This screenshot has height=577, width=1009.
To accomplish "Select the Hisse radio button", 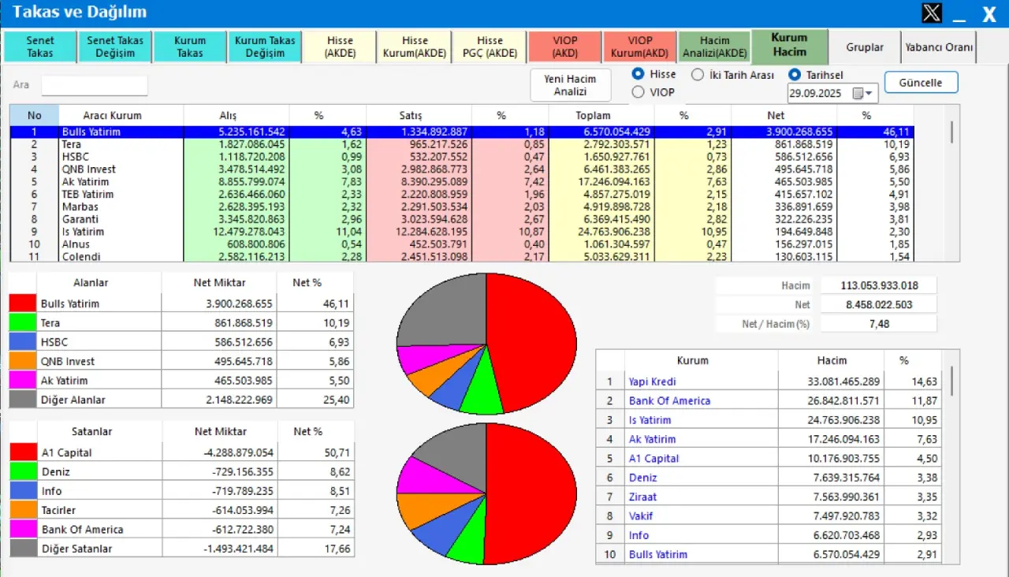I will pos(639,74).
